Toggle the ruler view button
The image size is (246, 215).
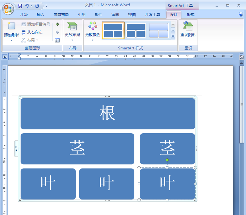coord(242,57)
